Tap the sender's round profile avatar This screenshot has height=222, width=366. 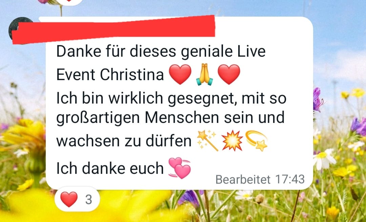point(21,29)
